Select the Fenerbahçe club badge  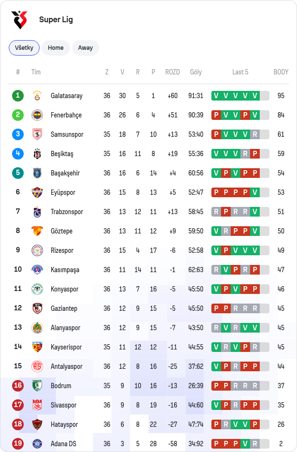tap(37, 115)
